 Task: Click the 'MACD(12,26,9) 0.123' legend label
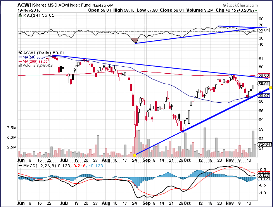[47, 166]
